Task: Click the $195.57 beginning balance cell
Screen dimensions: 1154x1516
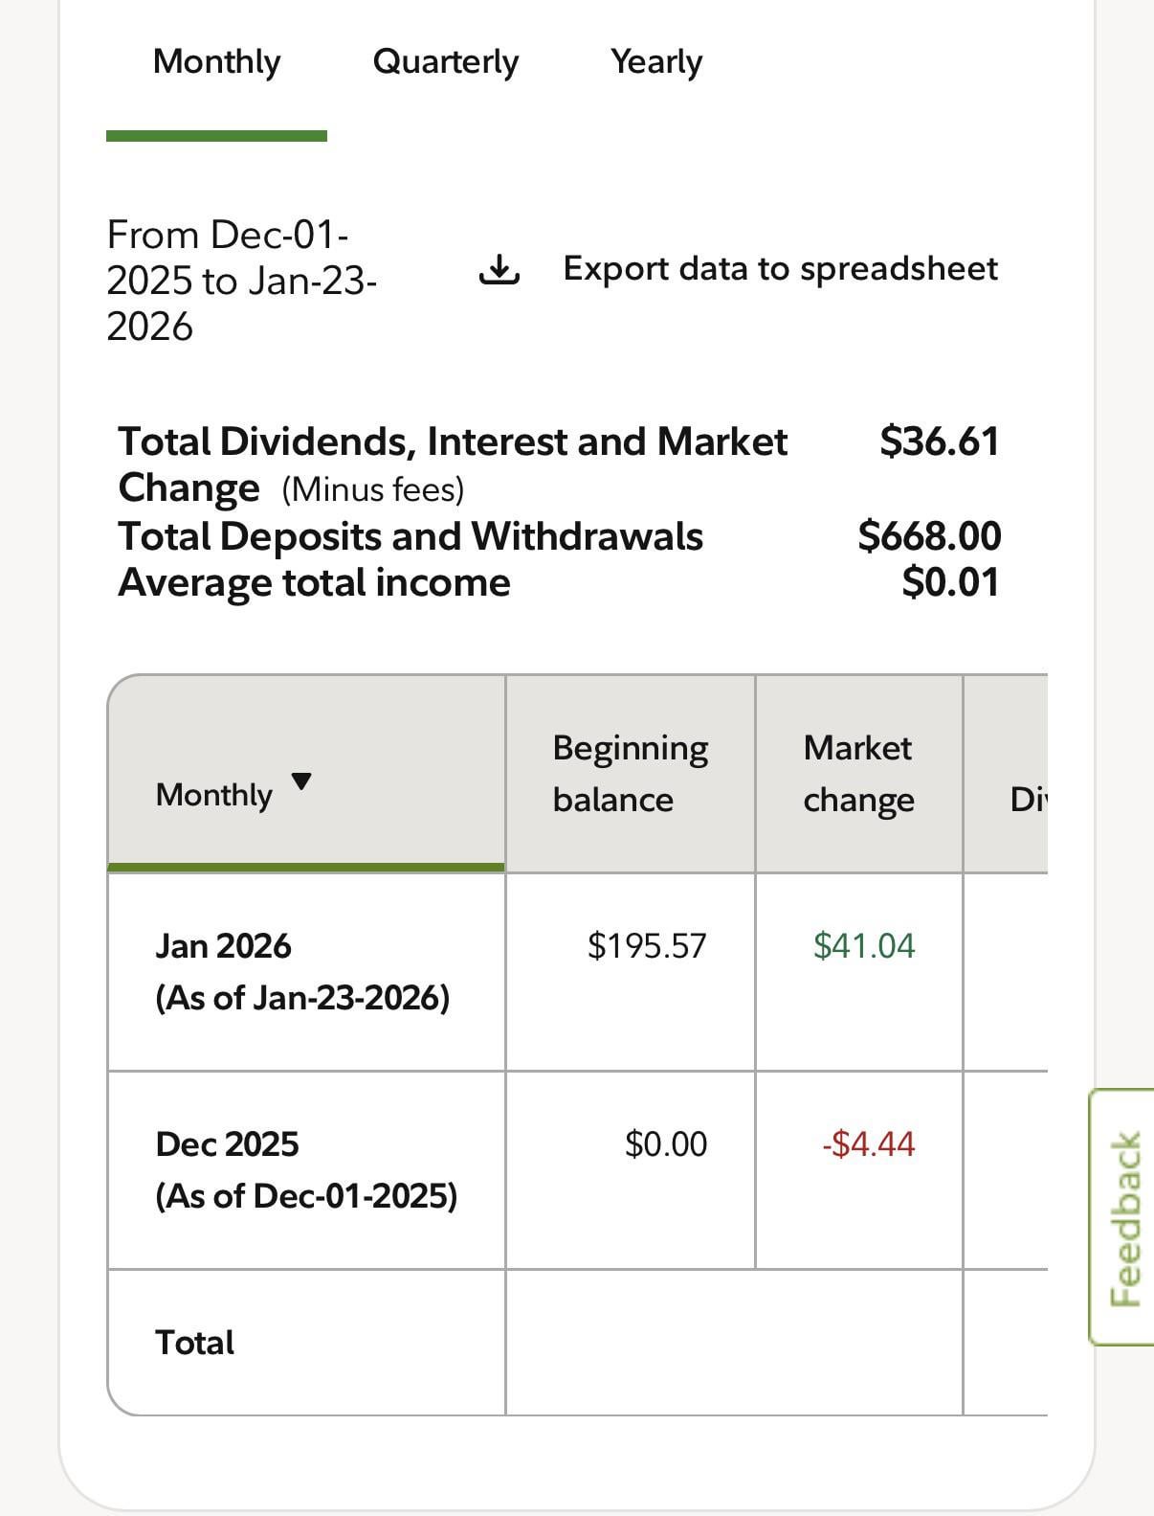Action: [x=647, y=946]
